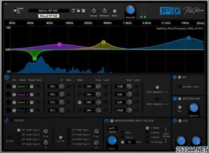Screen dimensions: 209x153
Task: Toggle Band 2 on button
Action: point(14,95)
